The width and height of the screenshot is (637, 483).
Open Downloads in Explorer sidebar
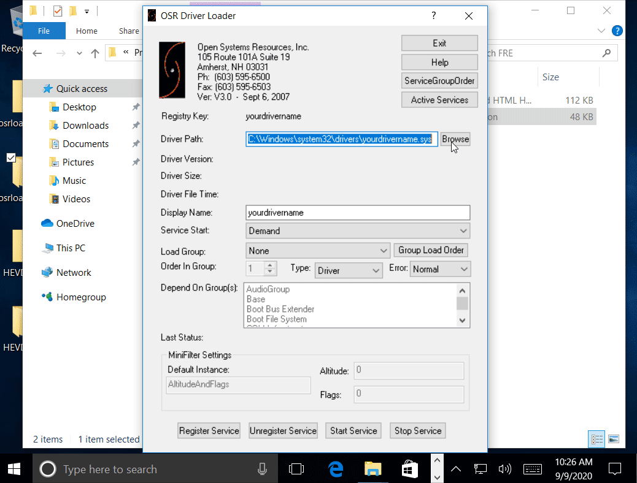(85, 126)
